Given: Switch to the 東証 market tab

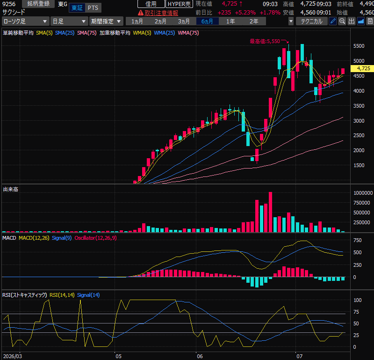Looking at the screenshot, I should [77, 8].
